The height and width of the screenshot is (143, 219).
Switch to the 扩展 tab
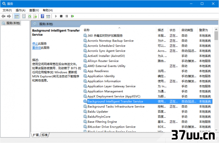point(35,135)
